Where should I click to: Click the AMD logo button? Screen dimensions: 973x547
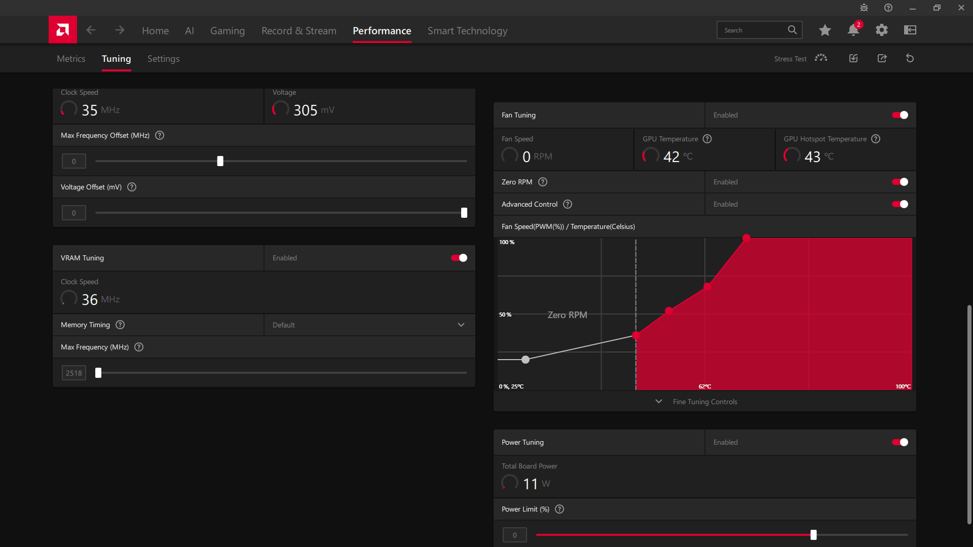pos(62,29)
